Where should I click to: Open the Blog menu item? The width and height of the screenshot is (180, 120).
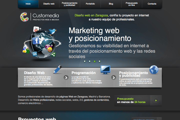(x=111, y=4)
